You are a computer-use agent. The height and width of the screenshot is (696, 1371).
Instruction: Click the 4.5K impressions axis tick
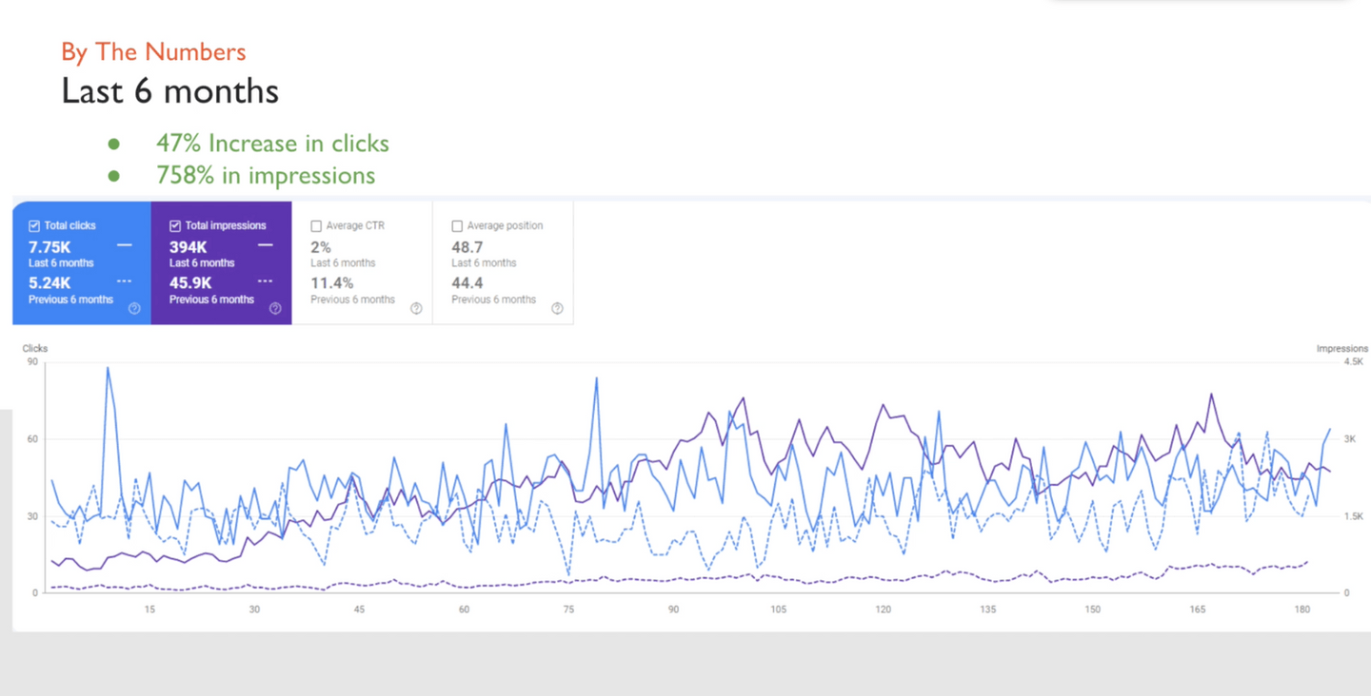(1353, 362)
